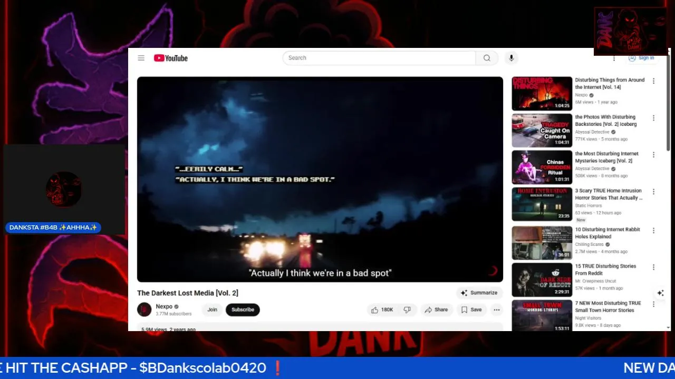Click the sparkle AI icon at right edge
Screen dimensions: 675x379
click(x=660, y=293)
